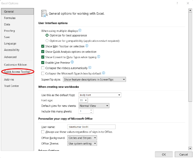Click info icon beside multiple displays label
This screenshot has width=193, height=158.
pyautogui.click(x=80, y=31)
